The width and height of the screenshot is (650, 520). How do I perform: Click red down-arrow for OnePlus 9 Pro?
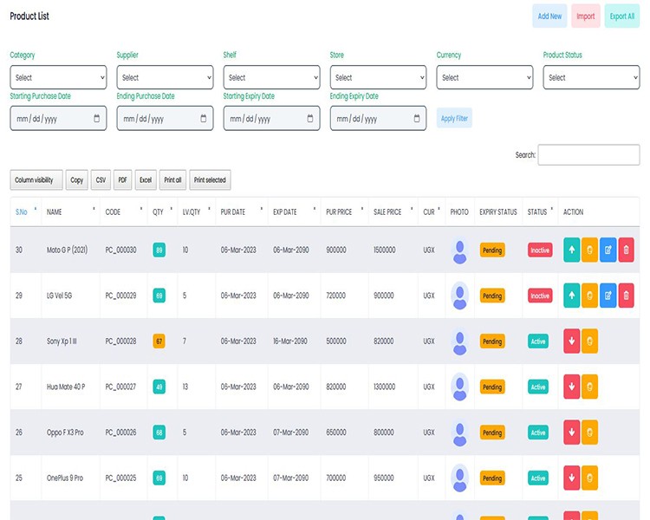point(571,478)
